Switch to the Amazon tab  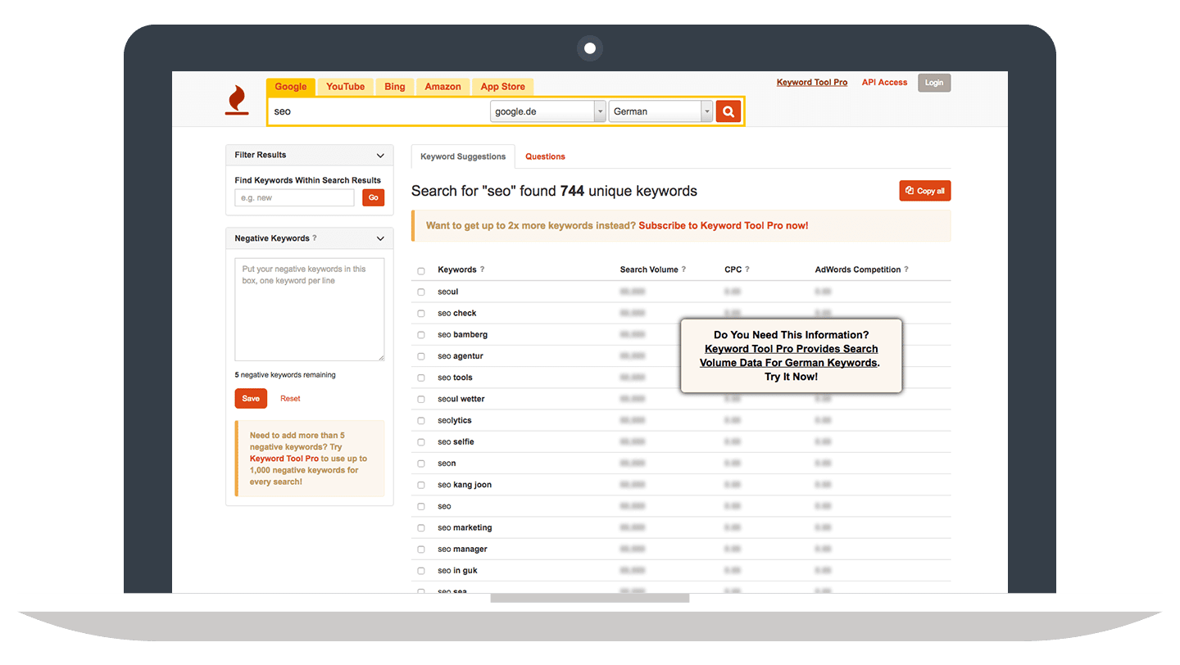pyautogui.click(x=442, y=87)
